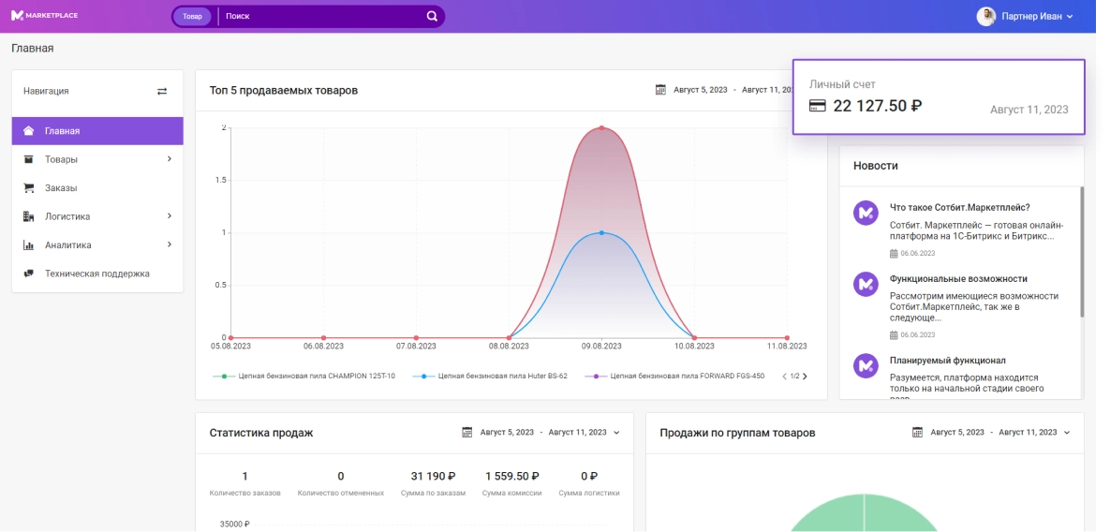Image resolution: width=1110 pixels, height=532 pixels.
Task: Click calendar icon in Продажи по группам товаров
Action: pos(917,433)
